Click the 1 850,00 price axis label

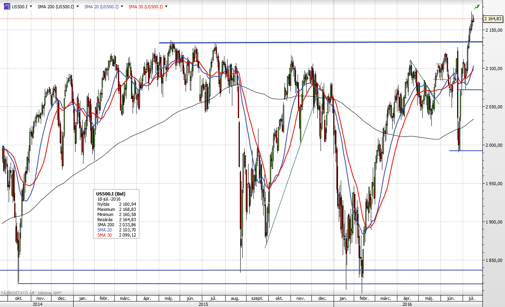(494, 260)
